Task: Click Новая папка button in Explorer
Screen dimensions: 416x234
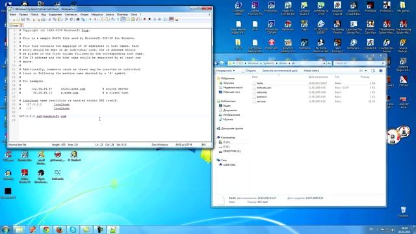Action: point(311,71)
